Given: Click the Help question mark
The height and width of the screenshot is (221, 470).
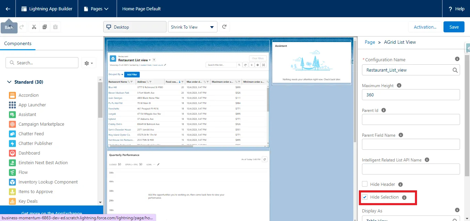Looking at the screenshot, I should pos(450,9).
